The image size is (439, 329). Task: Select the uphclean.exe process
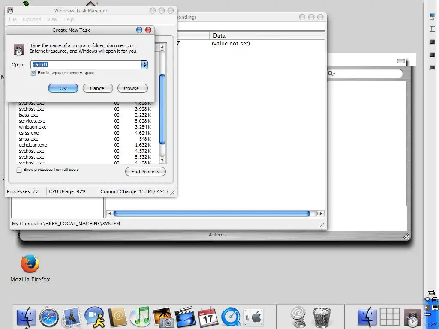coord(85,145)
